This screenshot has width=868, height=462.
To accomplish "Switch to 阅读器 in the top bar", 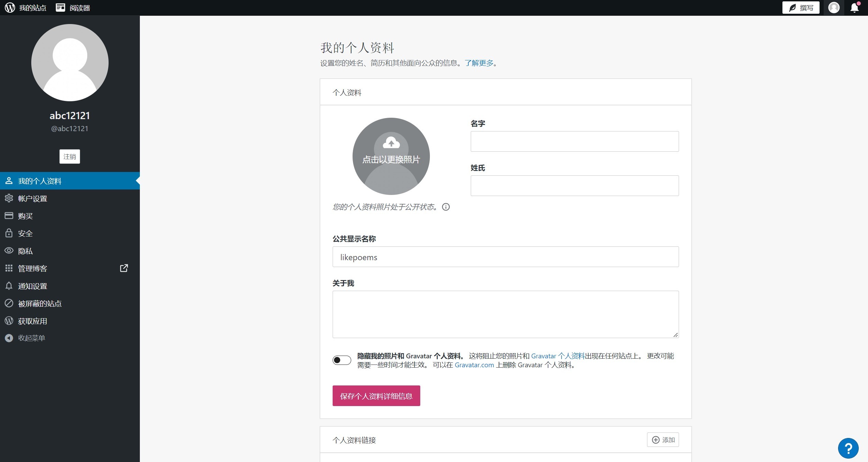I will (x=79, y=7).
